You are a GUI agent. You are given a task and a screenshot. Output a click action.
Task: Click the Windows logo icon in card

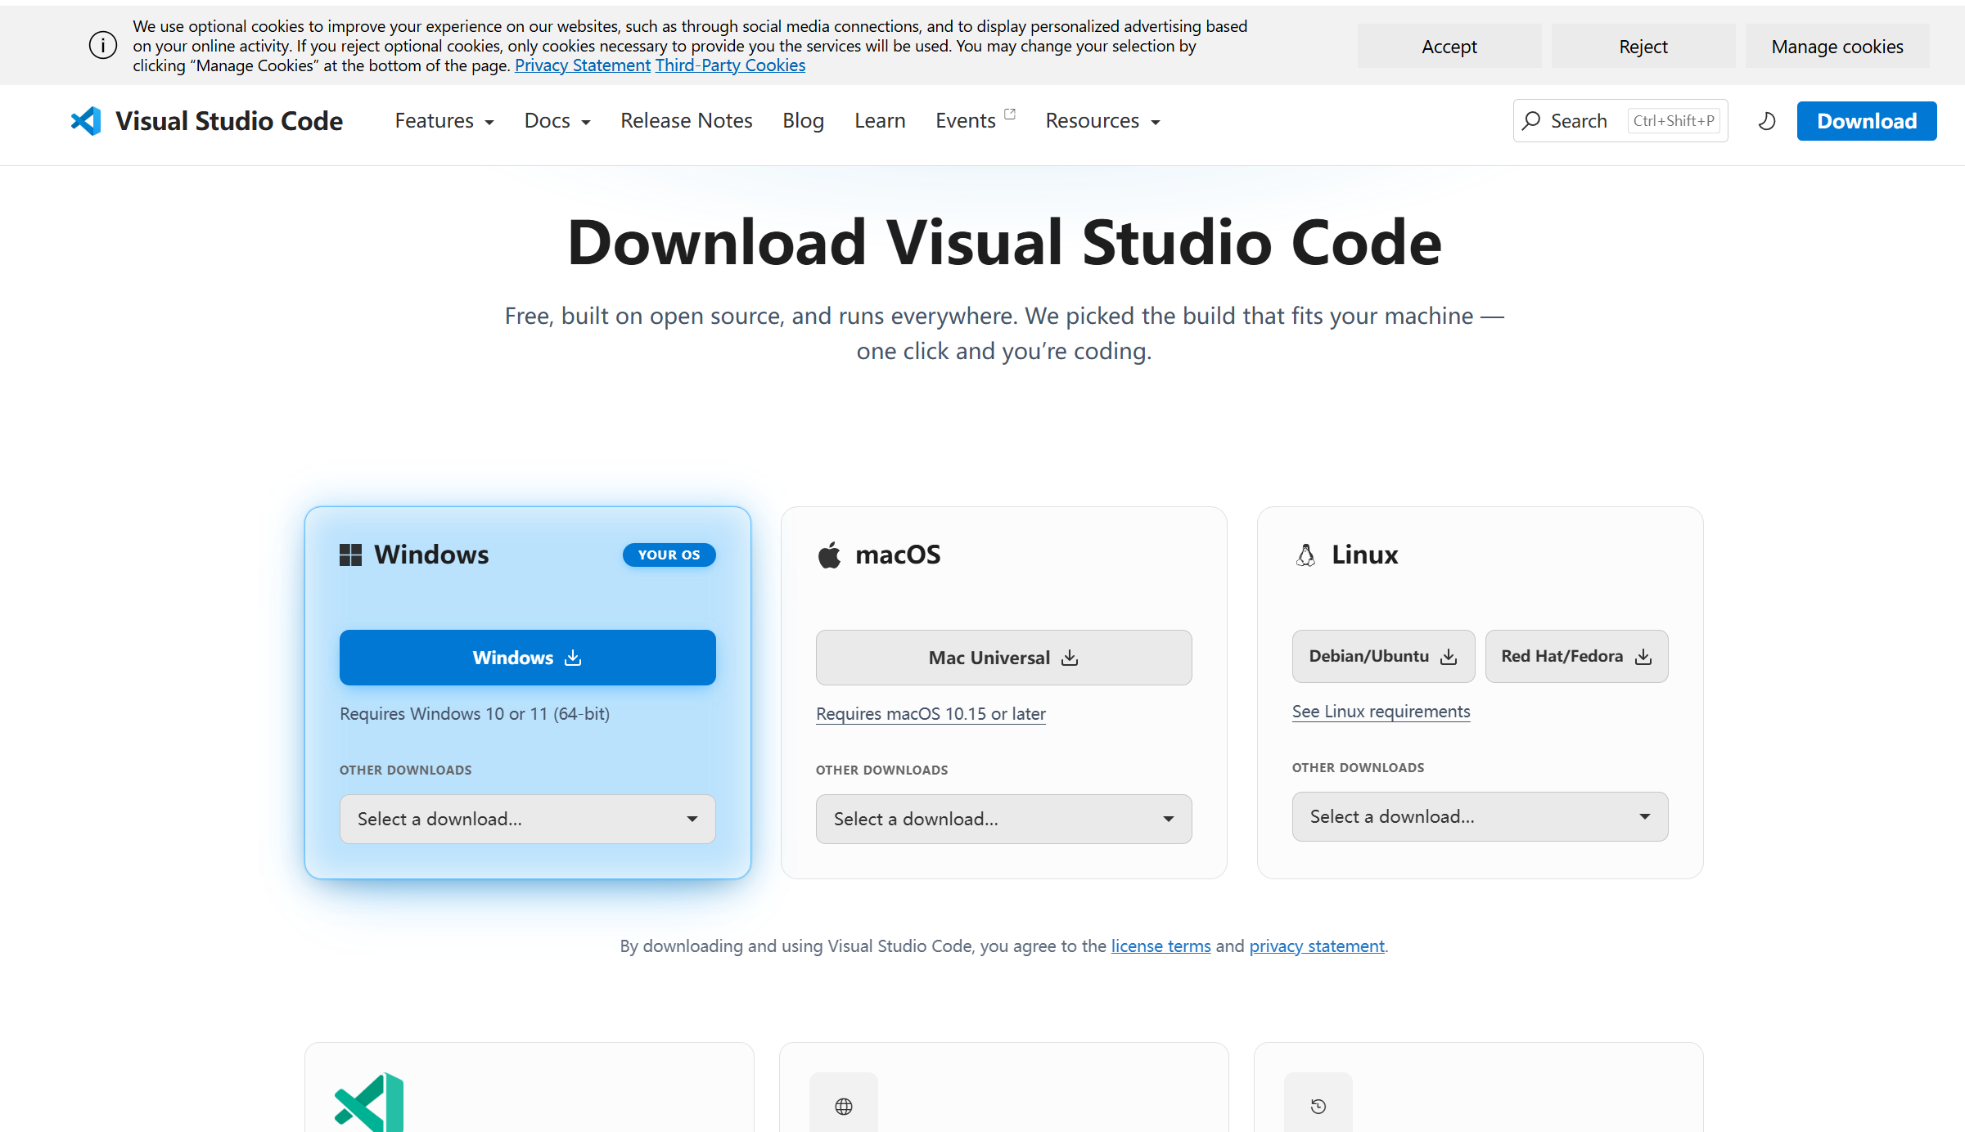click(x=350, y=555)
